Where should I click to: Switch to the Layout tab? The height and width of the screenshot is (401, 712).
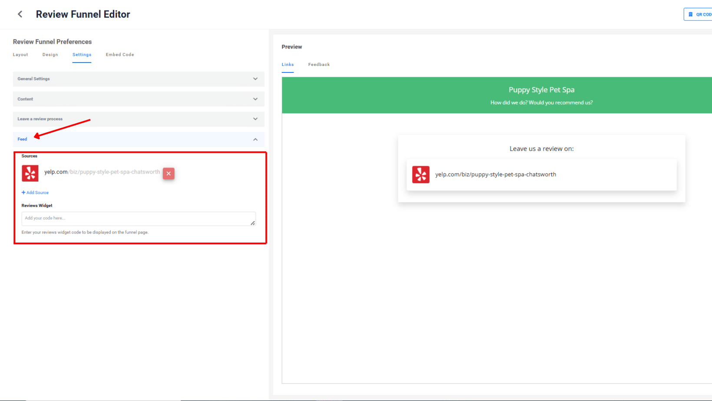click(20, 55)
